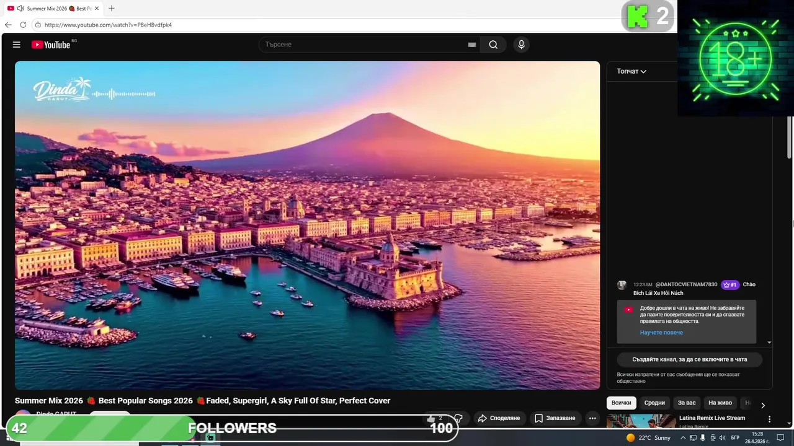Open options for Latina Remix Live Stream
794x446 pixels.
[x=770, y=419]
